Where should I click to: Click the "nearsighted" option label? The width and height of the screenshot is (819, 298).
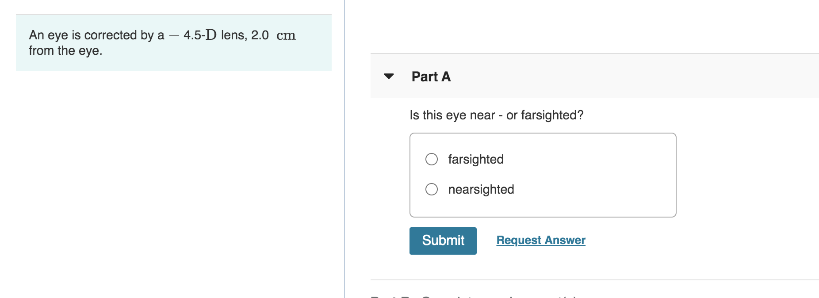click(481, 189)
